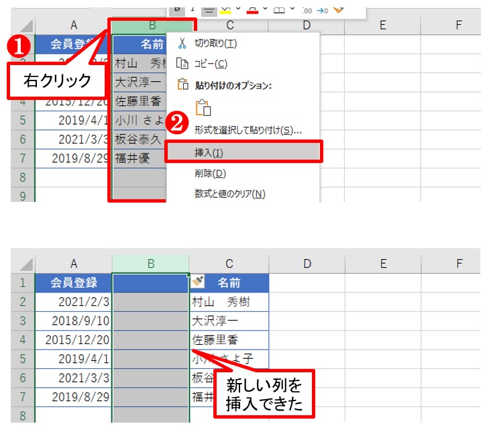Screen dimensions: 489x432
Task: Open fill color dropdown arrow
Action: click(x=238, y=9)
